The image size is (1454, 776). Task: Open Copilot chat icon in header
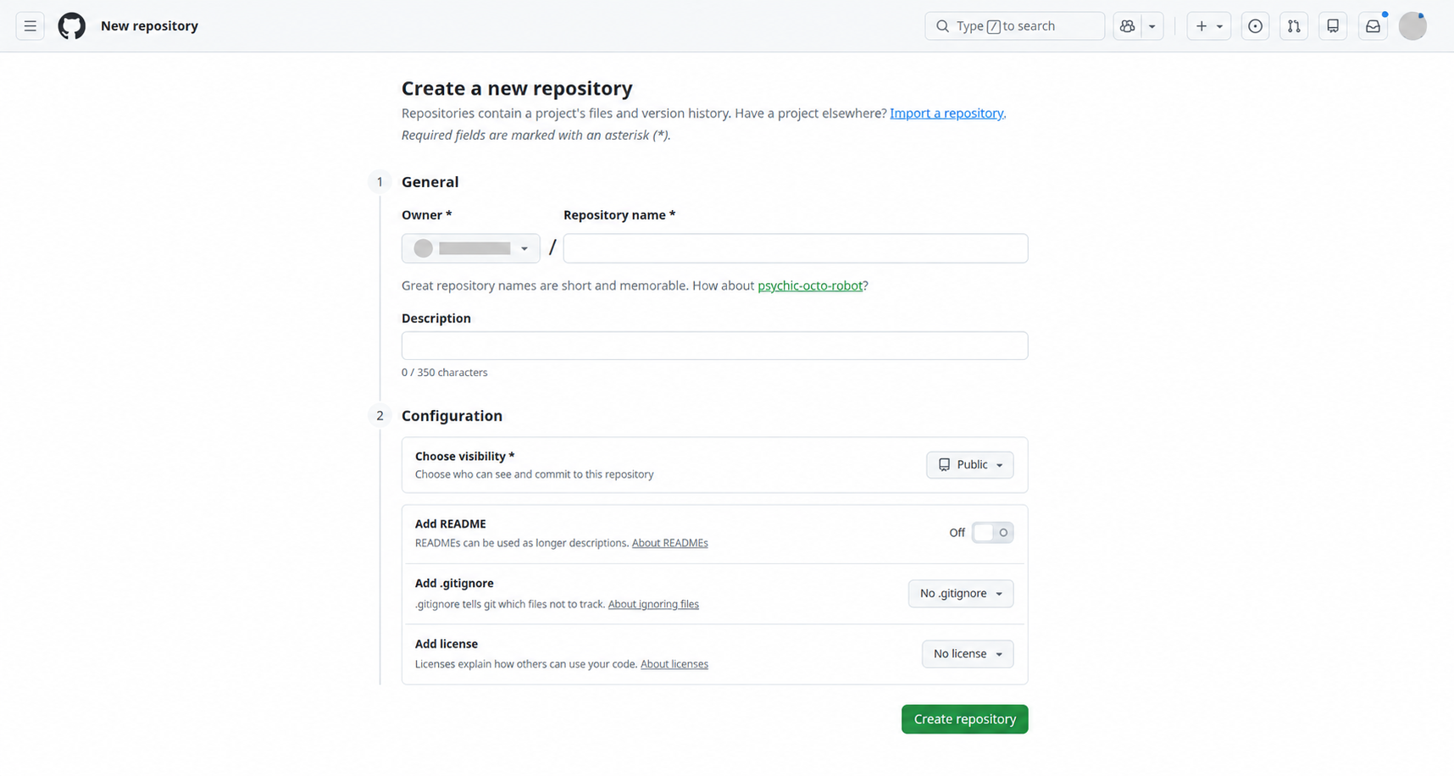pyautogui.click(x=1127, y=26)
